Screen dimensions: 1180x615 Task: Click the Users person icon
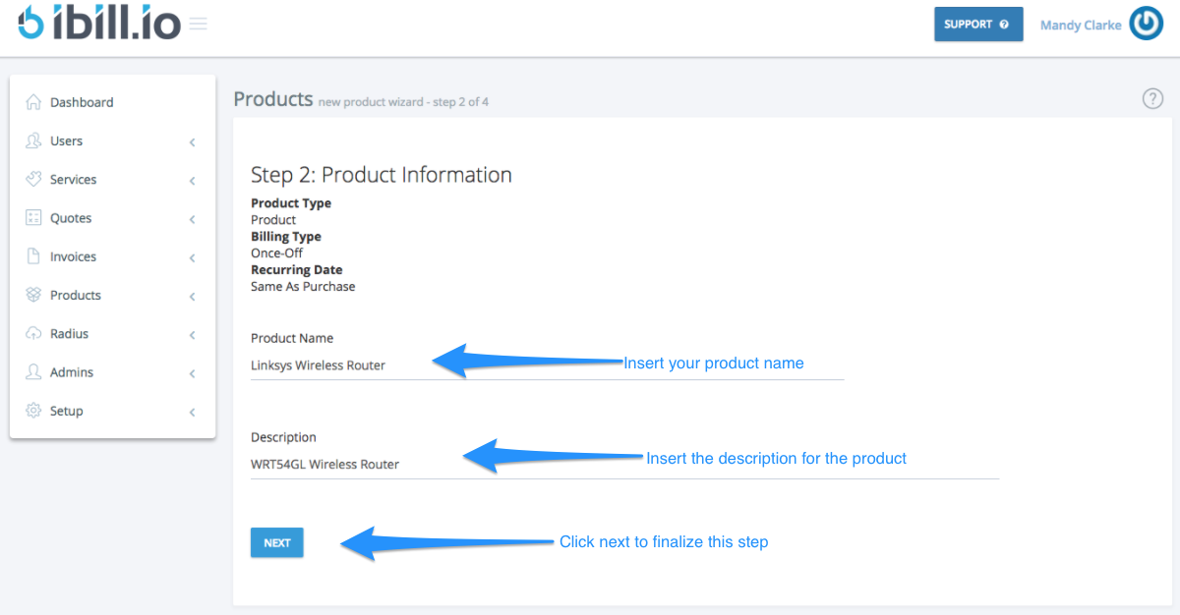point(33,140)
